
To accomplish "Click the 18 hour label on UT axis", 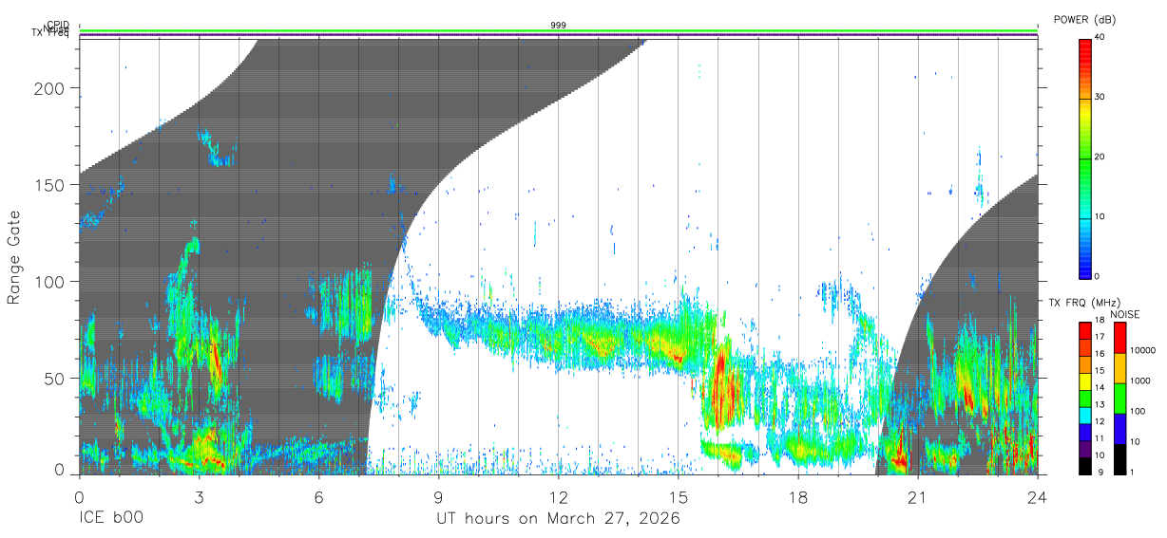I will 798,497.
